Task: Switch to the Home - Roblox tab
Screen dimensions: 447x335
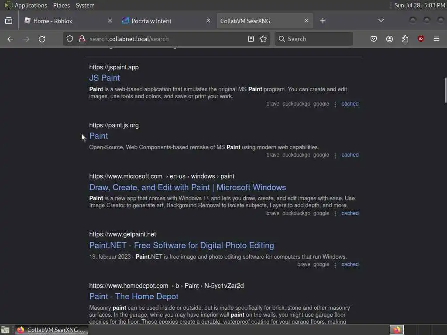Action: click(68, 21)
